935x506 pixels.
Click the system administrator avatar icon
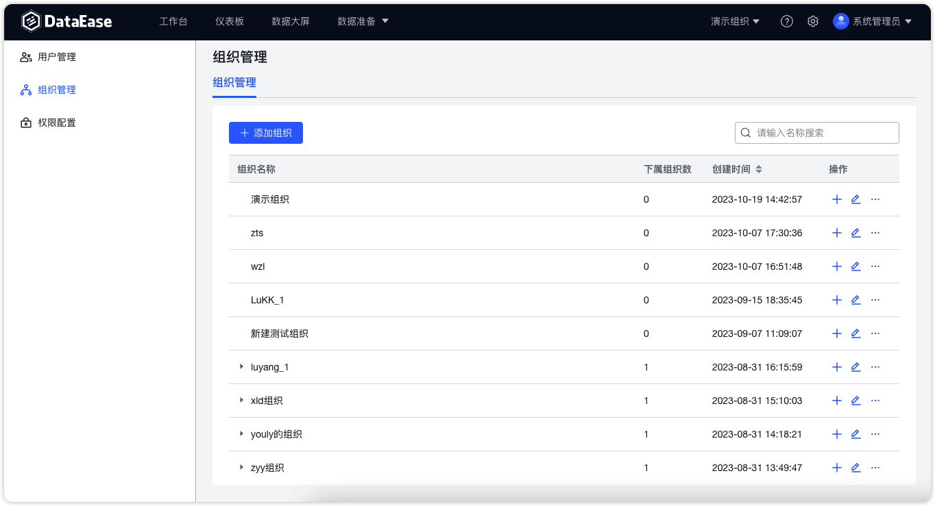pos(841,21)
